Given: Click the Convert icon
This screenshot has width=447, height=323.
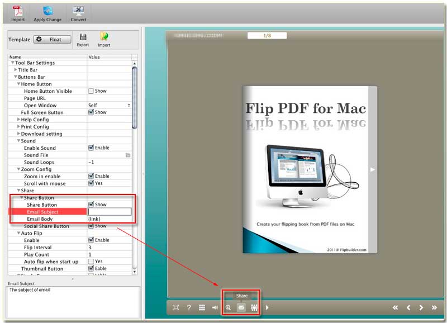Looking at the screenshot, I should coord(78,11).
